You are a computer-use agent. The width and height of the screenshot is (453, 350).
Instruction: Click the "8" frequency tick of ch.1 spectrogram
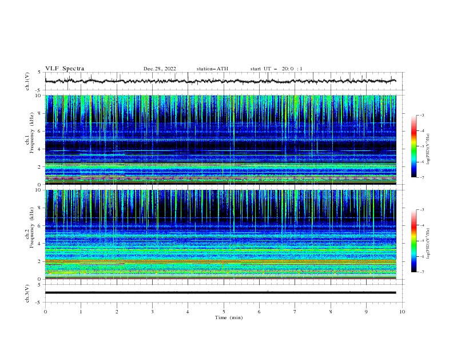click(x=40, y=113)
